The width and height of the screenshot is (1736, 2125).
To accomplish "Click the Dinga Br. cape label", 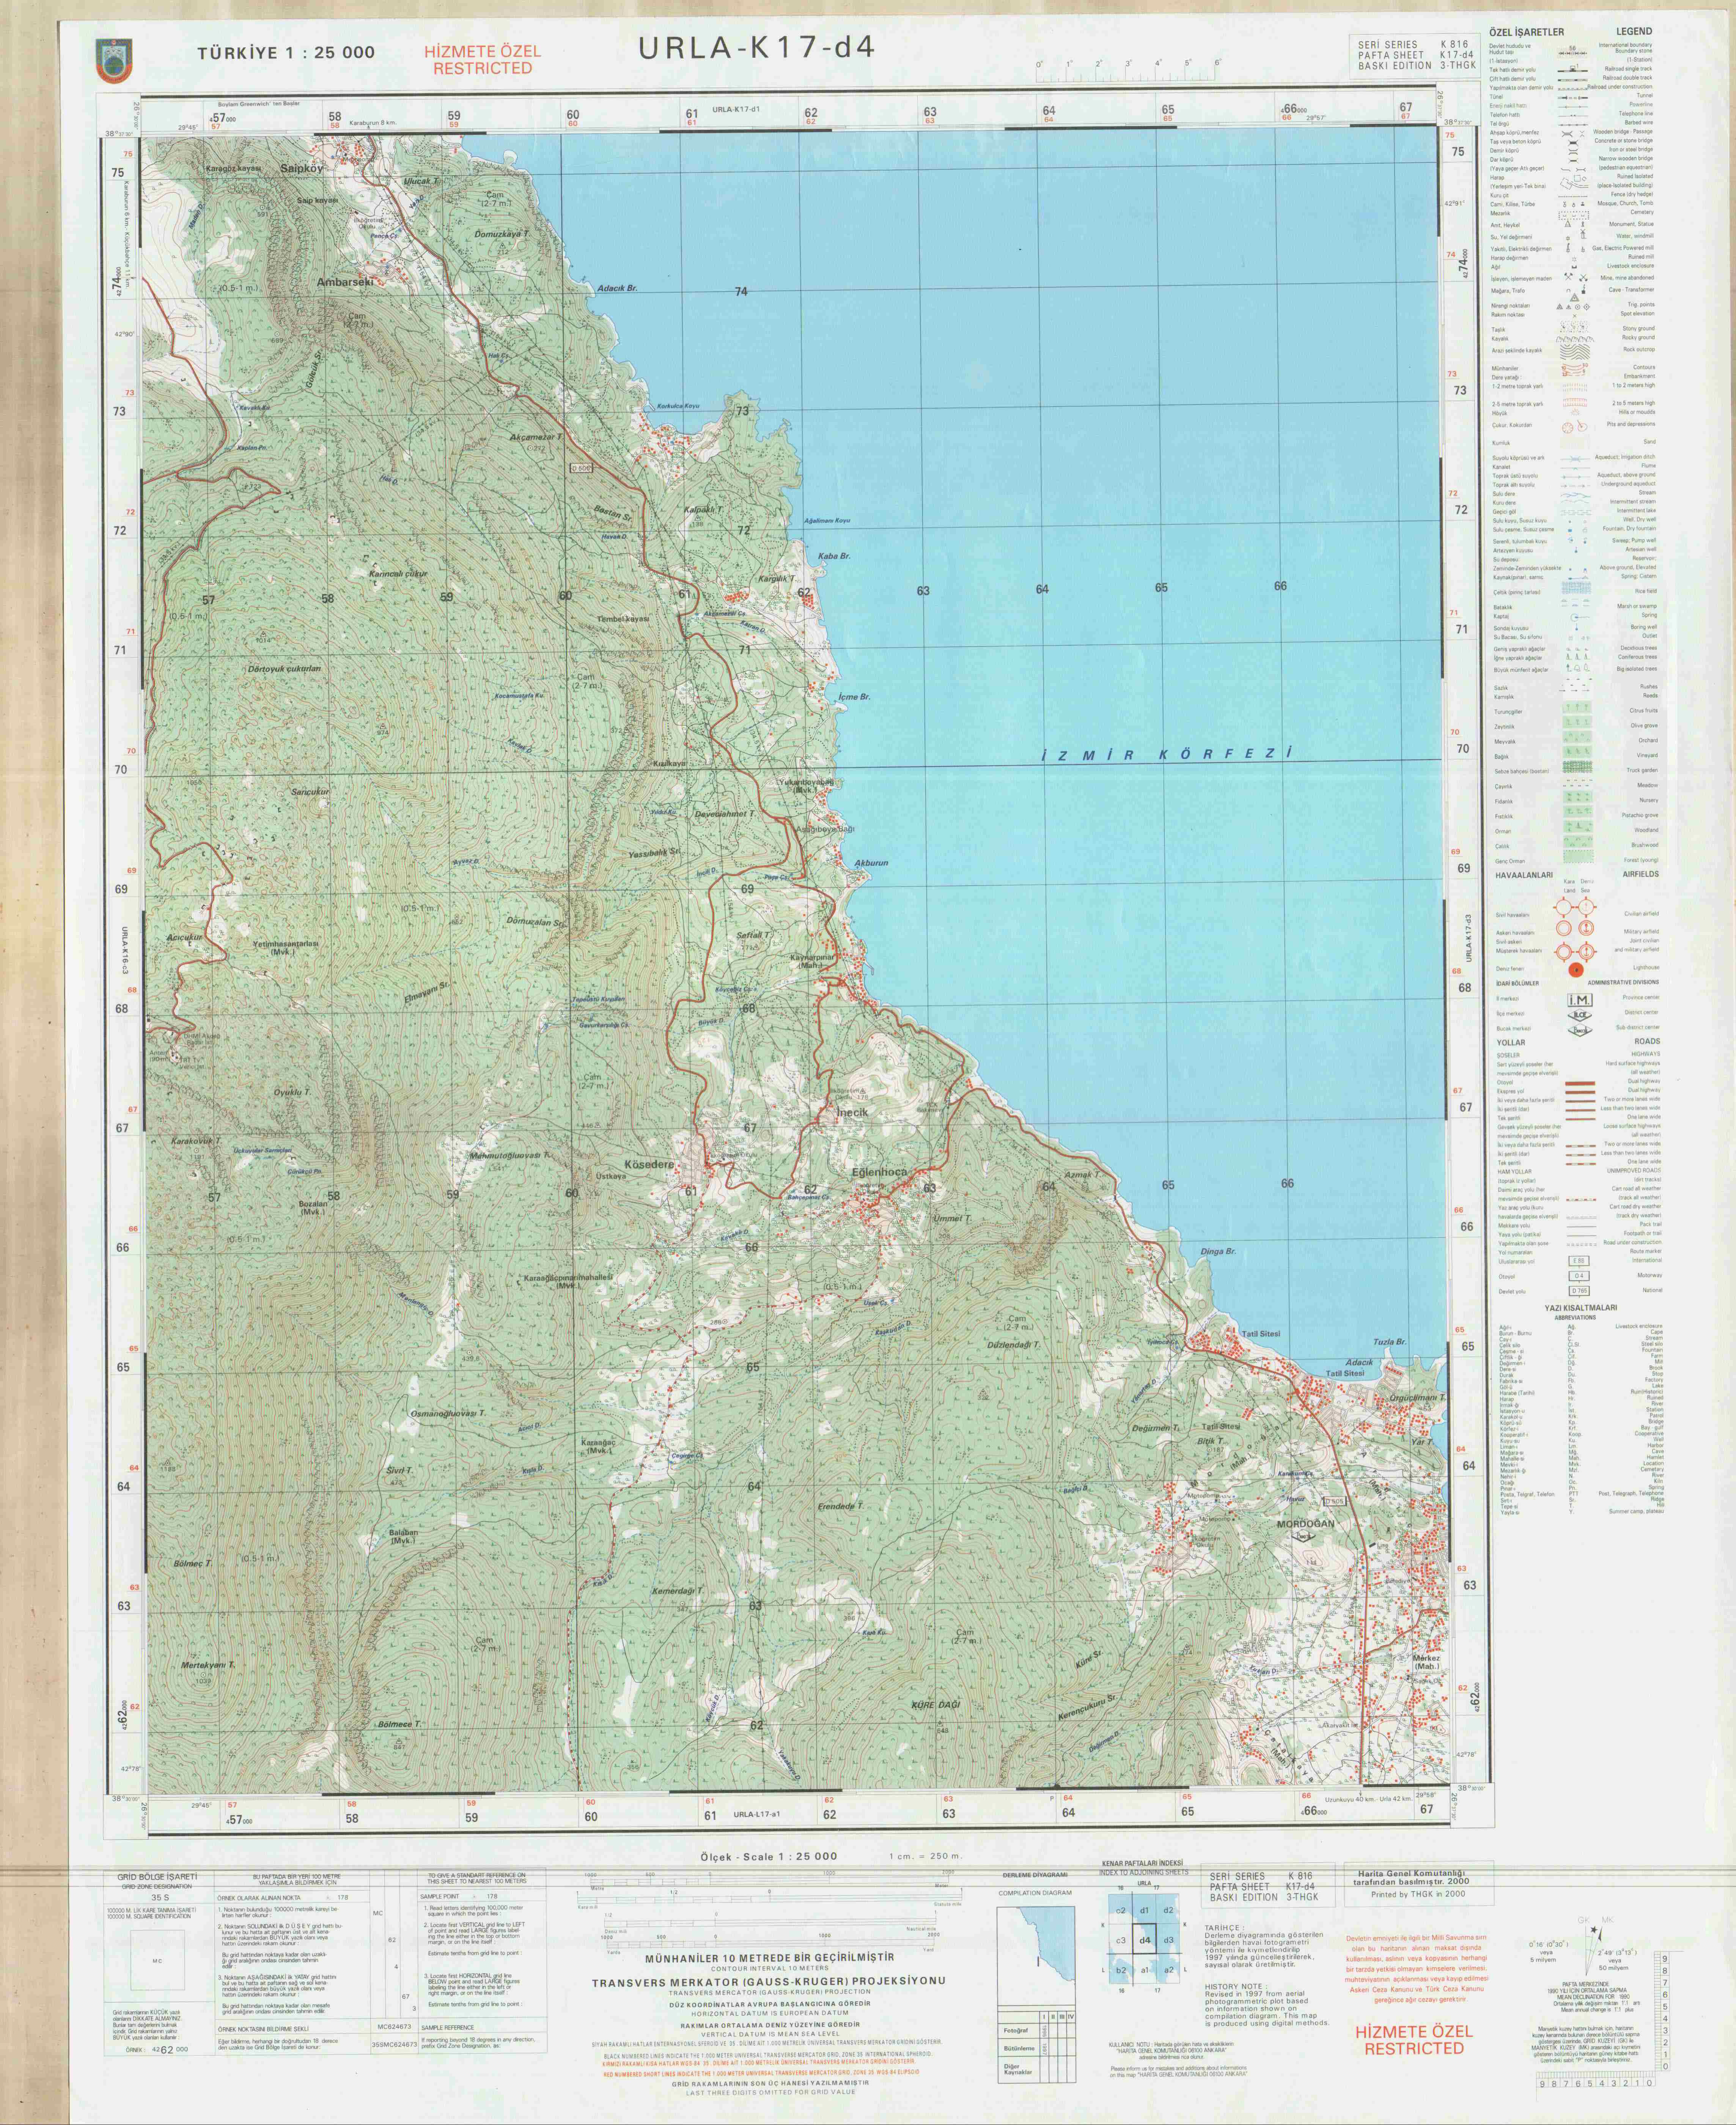I will point(1218,1251).
